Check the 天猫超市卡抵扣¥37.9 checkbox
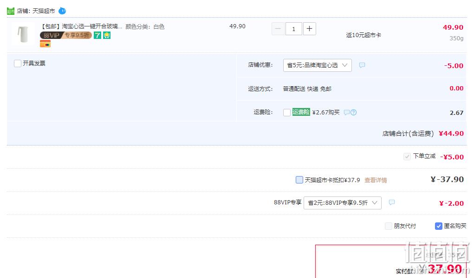 (299, 180)
